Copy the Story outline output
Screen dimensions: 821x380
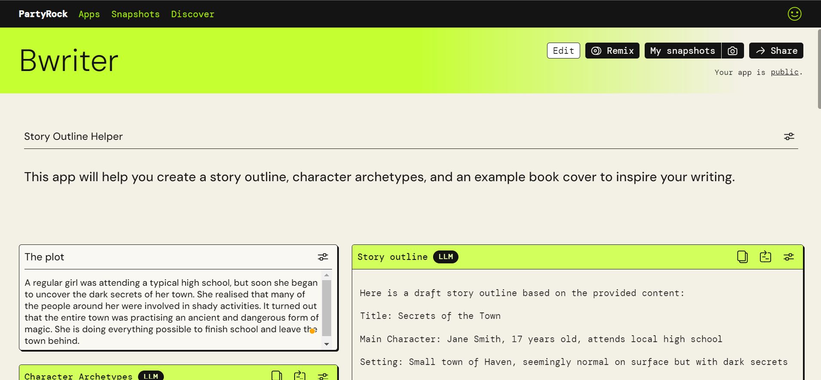point(742,257)
